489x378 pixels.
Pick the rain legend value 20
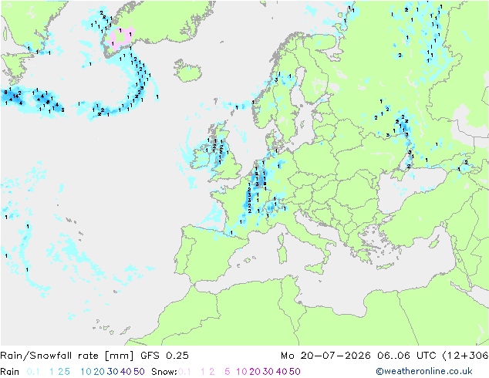(99, 372)
